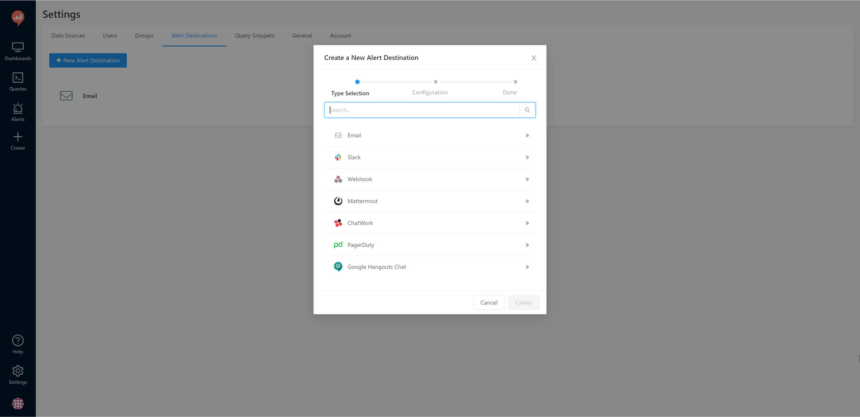Expand the Webhook row chevron
The width and height of the screenshot is (860, 417).
[527, 179]
